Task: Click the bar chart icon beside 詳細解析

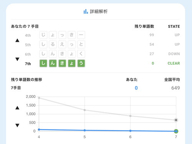Action: click(86, 12)
